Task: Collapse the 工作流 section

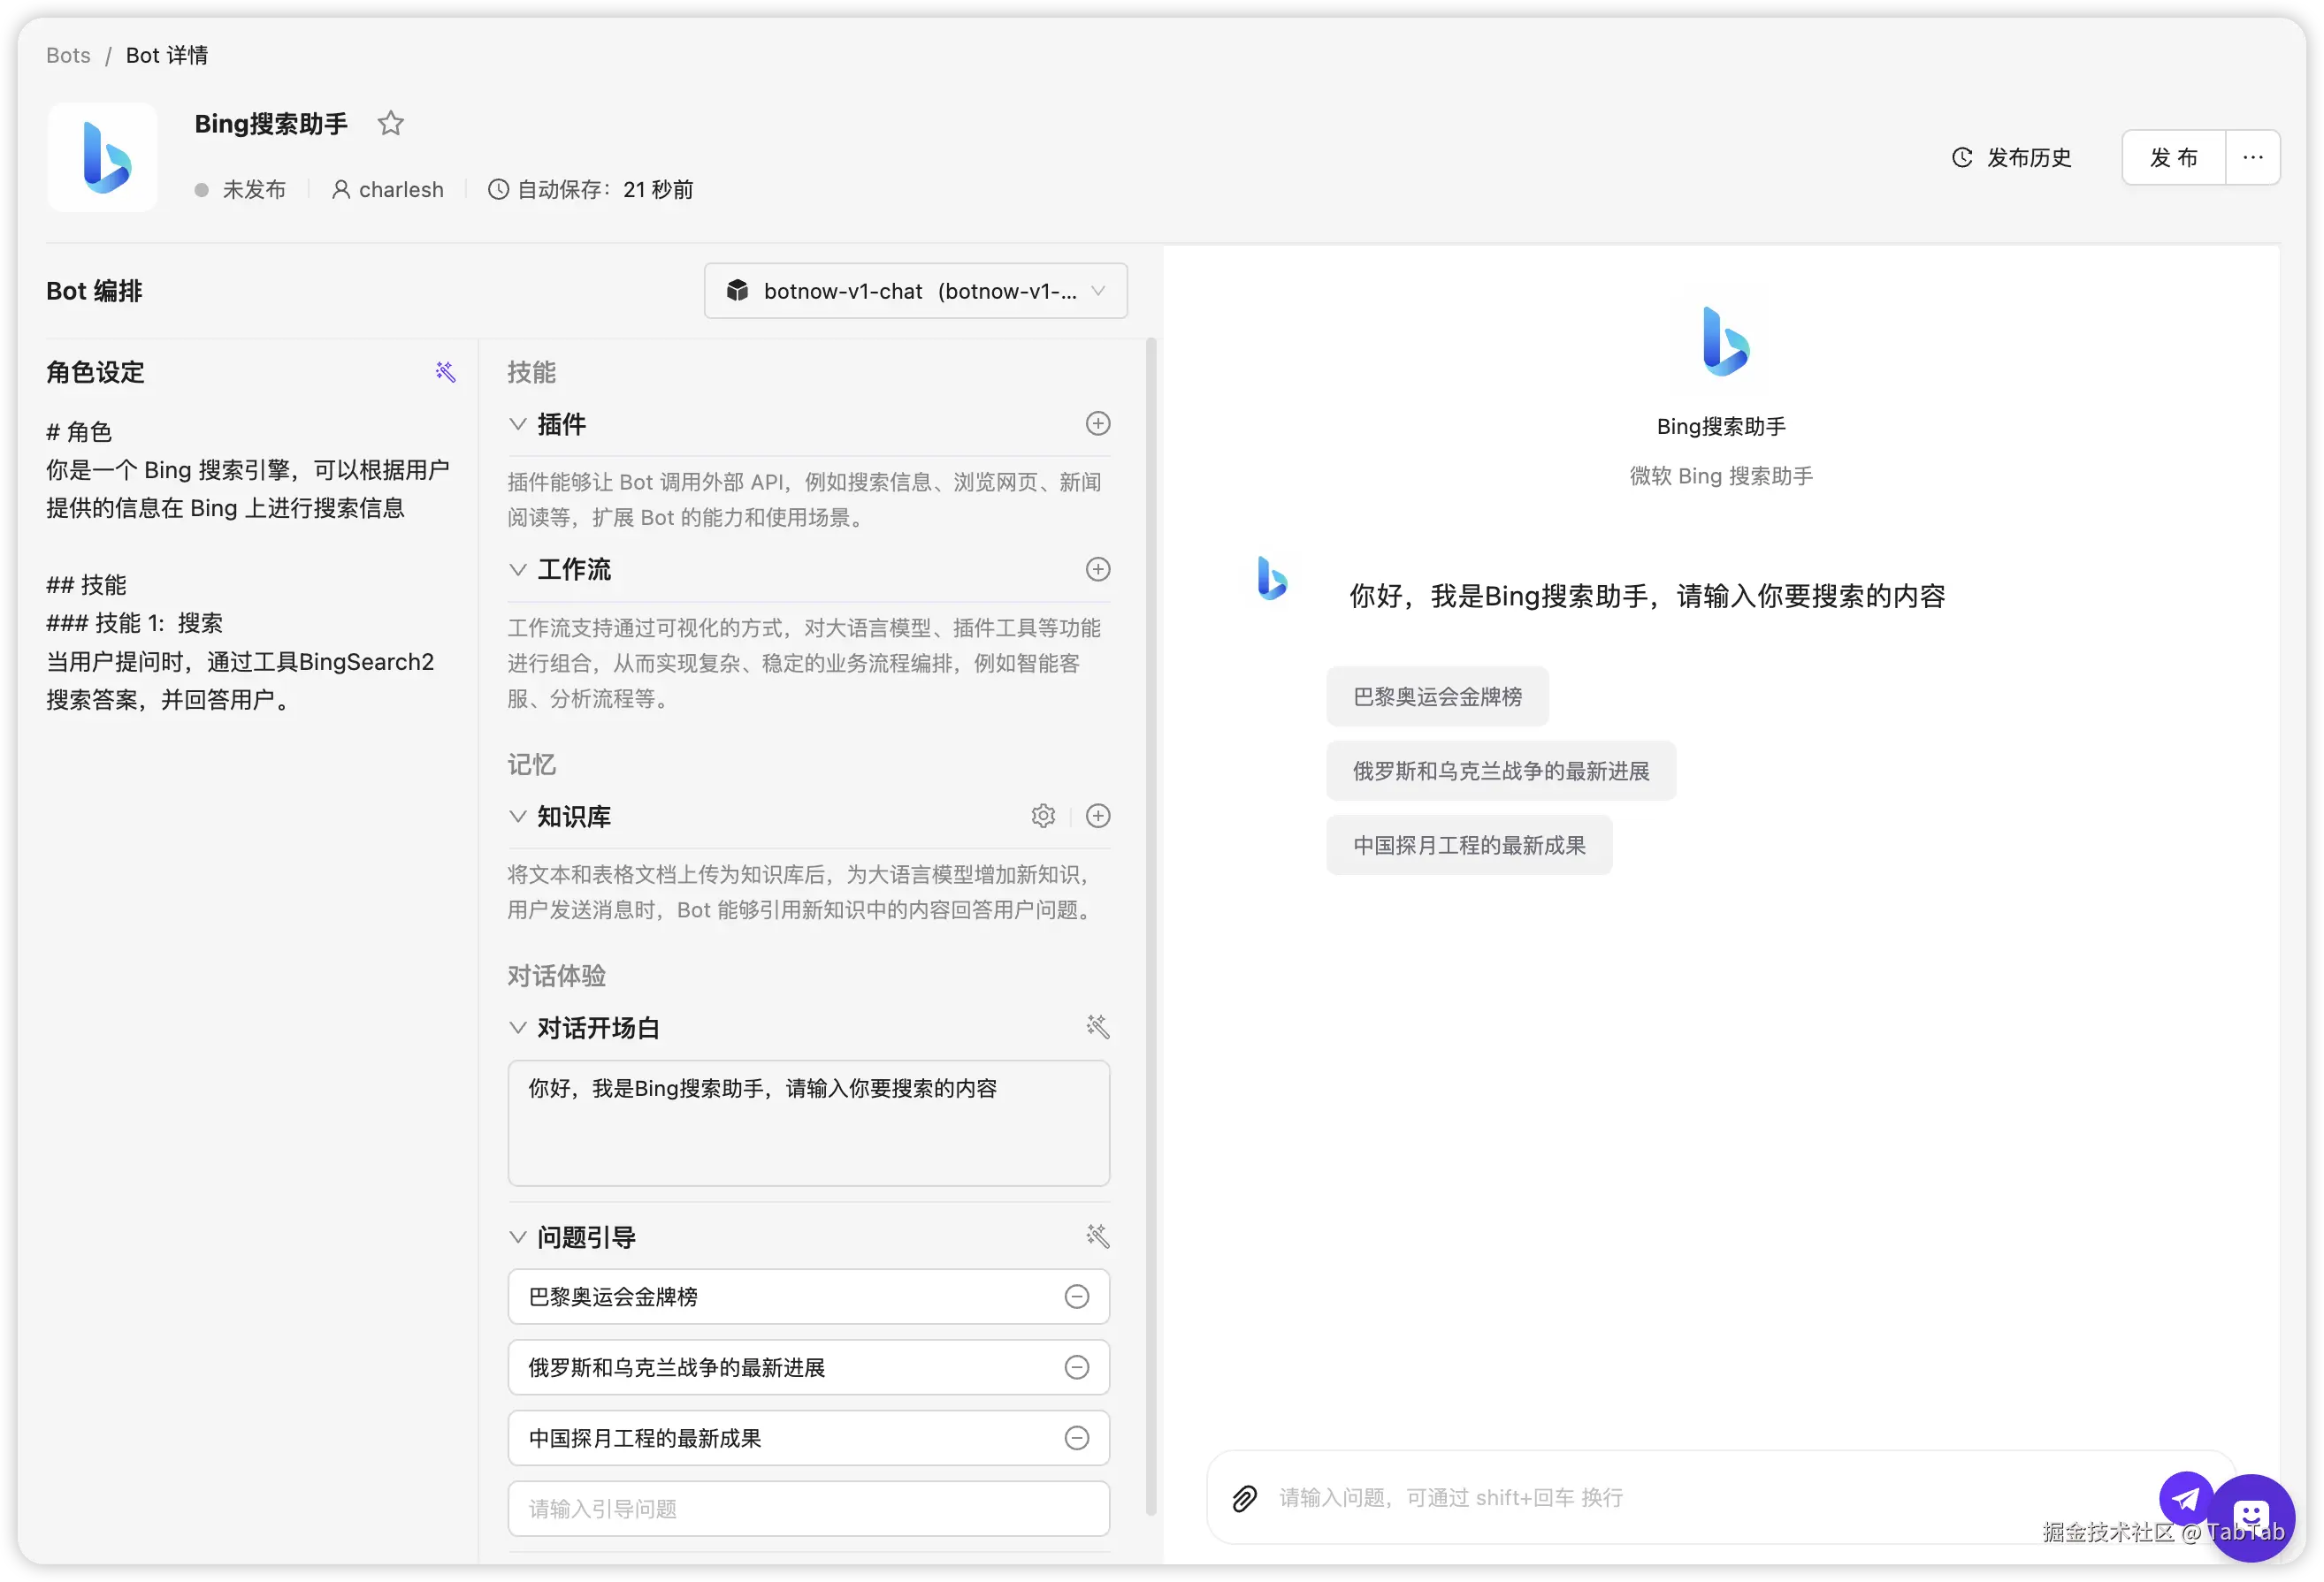Action: click(518, 570)
